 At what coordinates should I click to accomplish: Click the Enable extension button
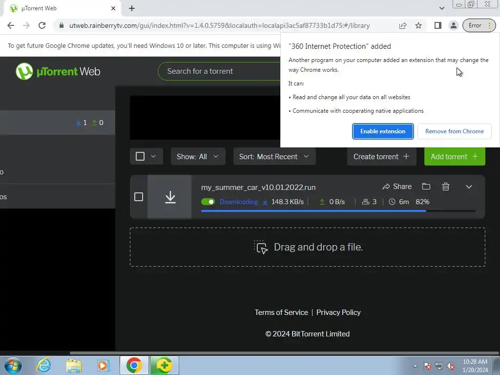click(x=383, y=131)
